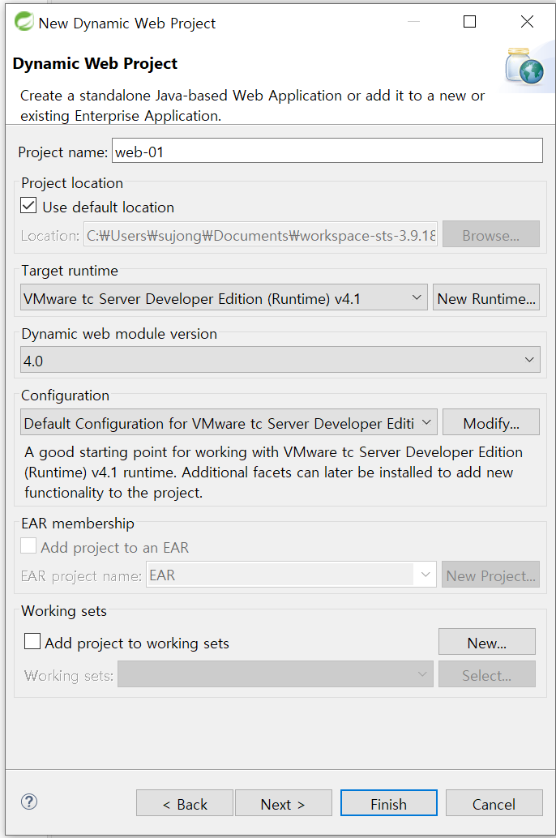Click the Modify... configuration button
The height and width of the screenshot is (838, 556).
[x=491, y=423]
